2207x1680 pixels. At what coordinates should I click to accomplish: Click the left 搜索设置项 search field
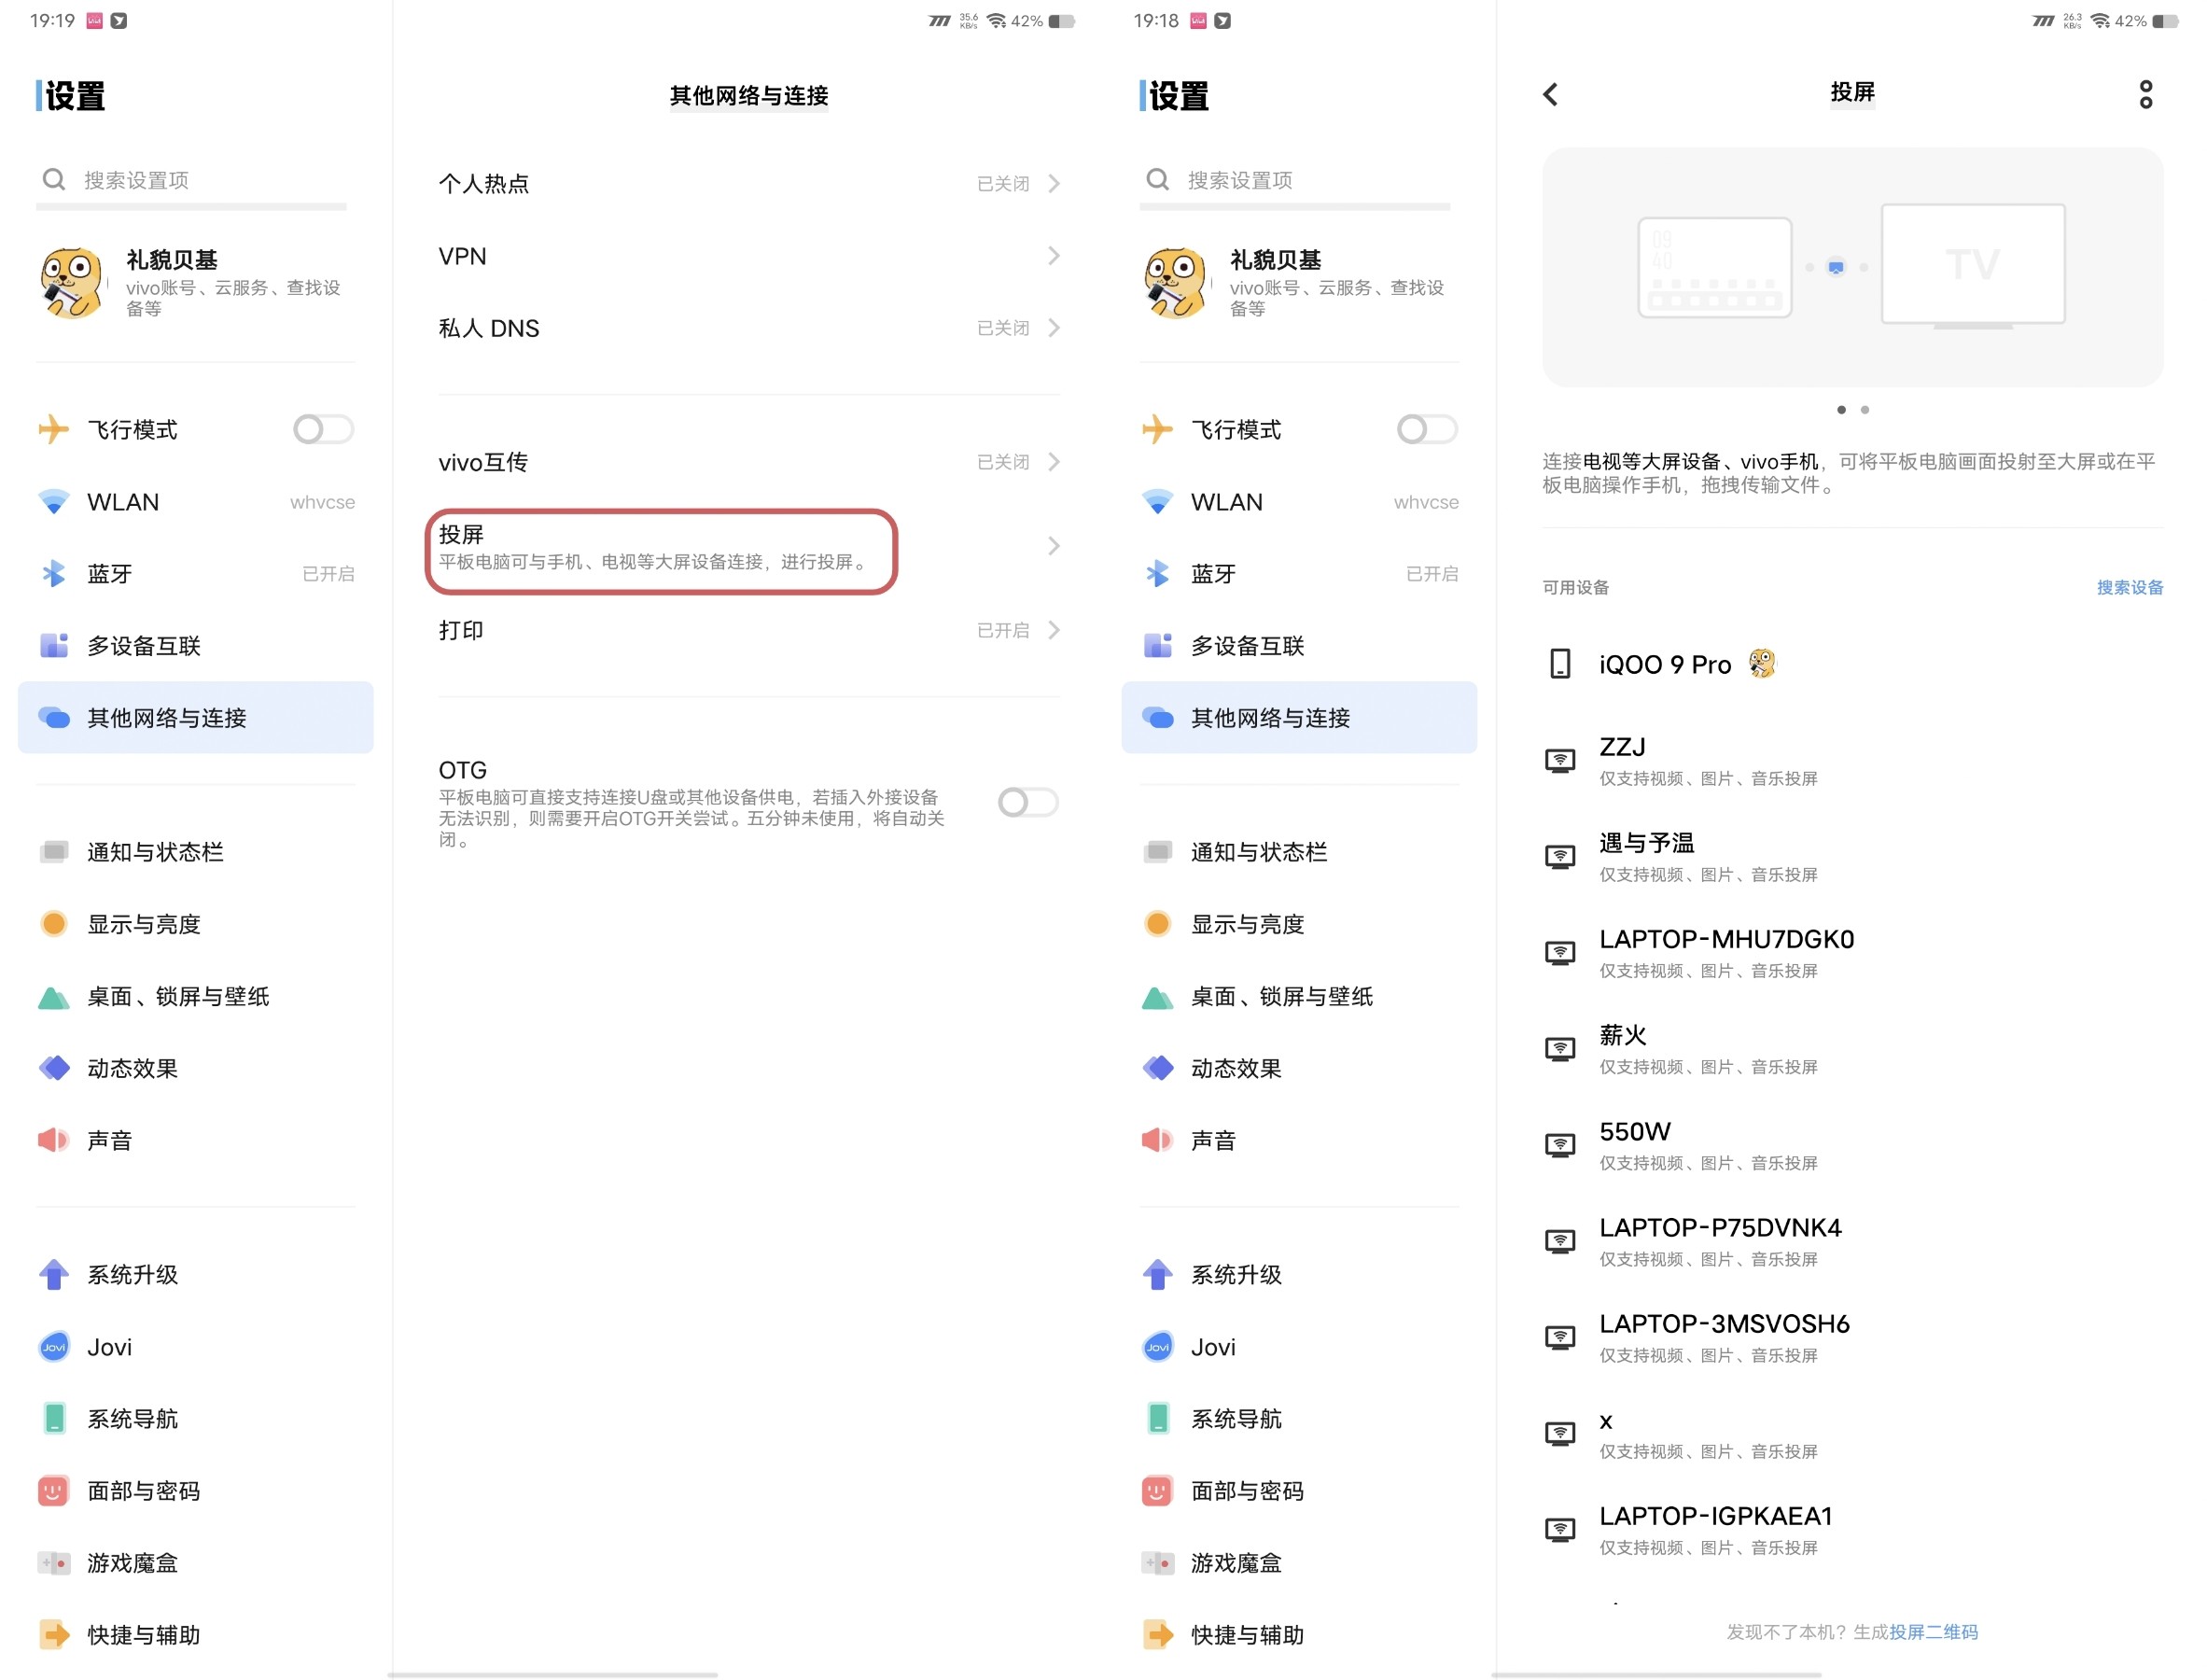[190, 180]
